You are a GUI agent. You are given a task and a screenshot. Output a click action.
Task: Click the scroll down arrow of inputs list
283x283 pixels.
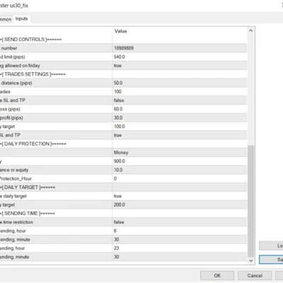pyautogui.click(x=250, y=260)
